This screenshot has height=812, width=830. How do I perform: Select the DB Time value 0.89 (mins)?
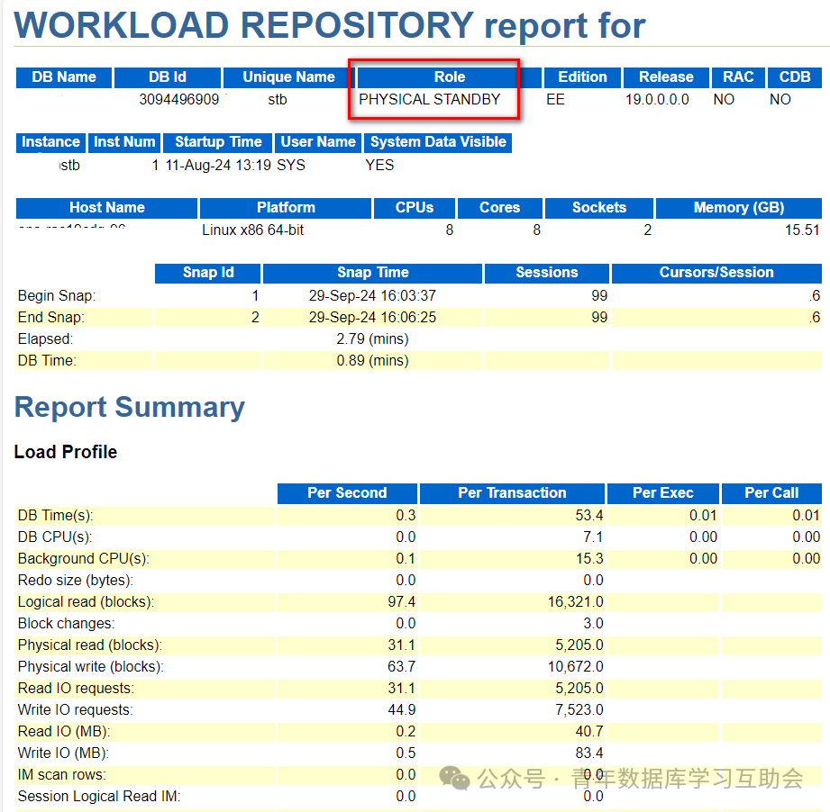coord(372,360)
